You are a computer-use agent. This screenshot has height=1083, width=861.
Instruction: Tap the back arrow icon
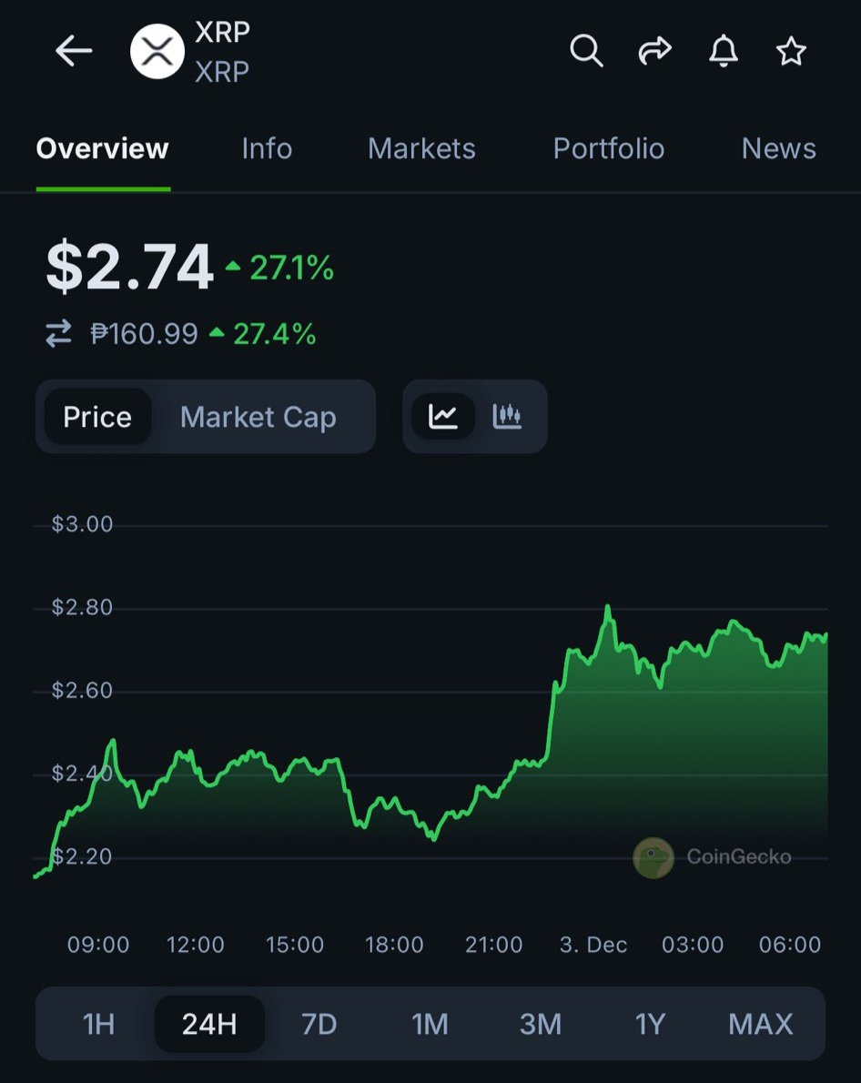coord(74,52)
